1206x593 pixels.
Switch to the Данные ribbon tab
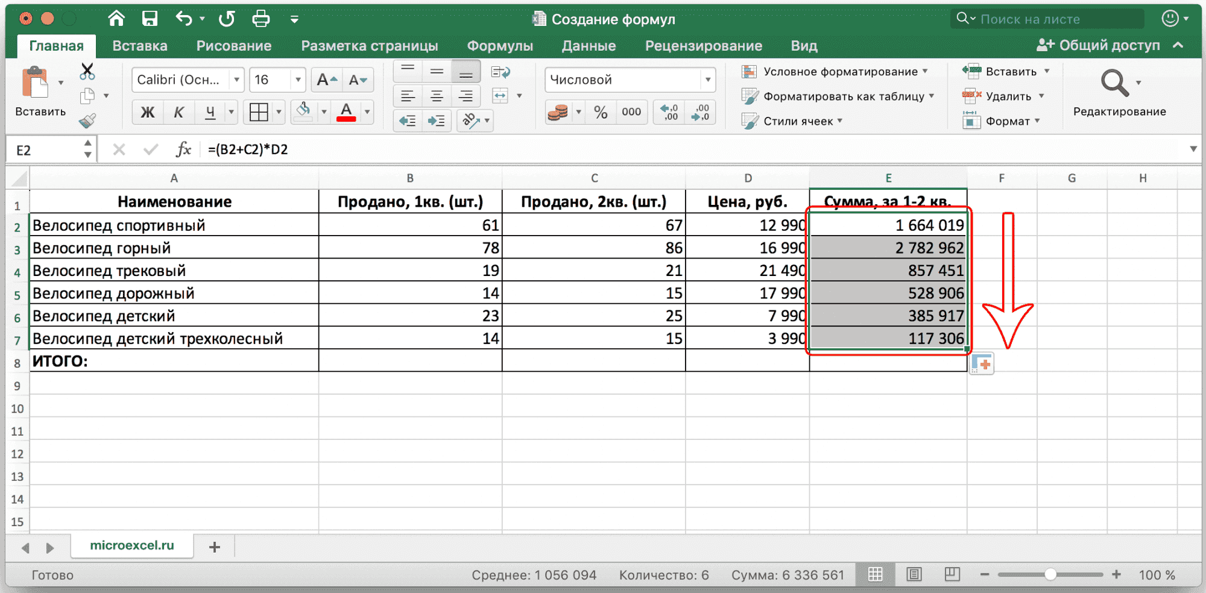tap(589, 45)
